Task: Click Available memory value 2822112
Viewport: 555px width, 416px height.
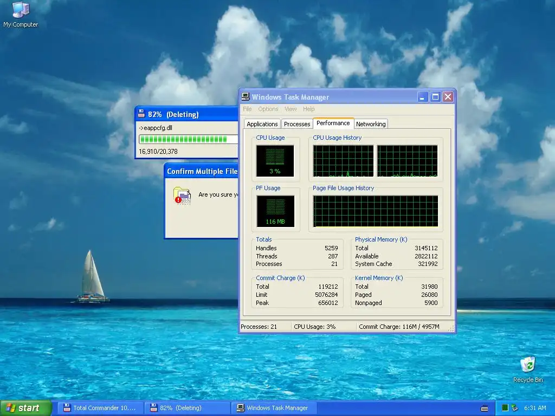Action: point(426,256)
